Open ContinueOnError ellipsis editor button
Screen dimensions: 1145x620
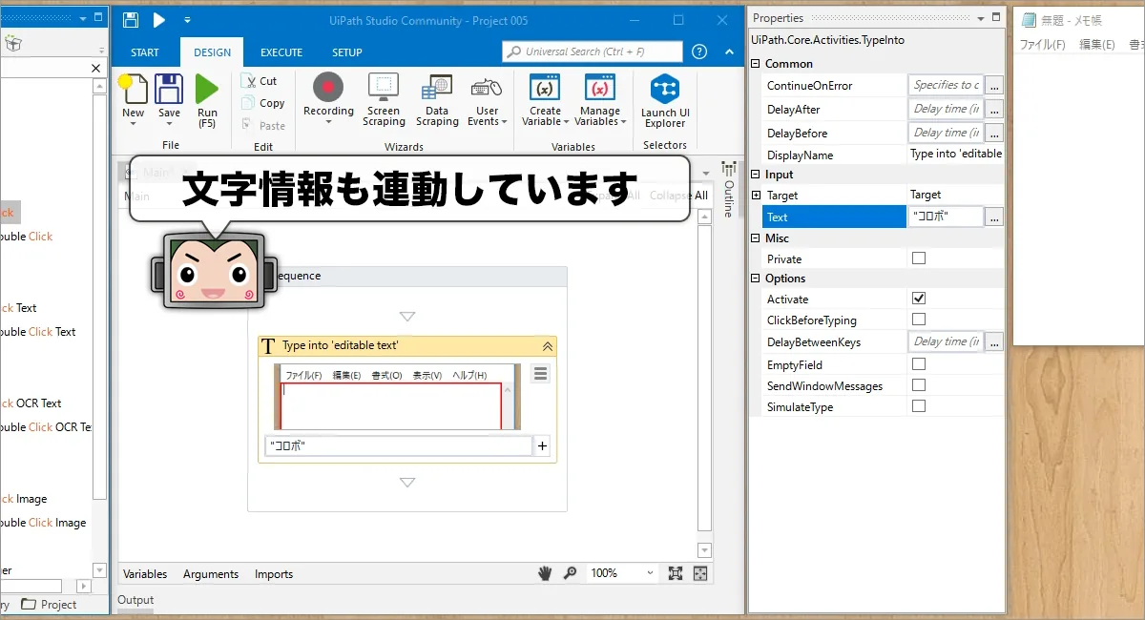click(x=994, y=85)
